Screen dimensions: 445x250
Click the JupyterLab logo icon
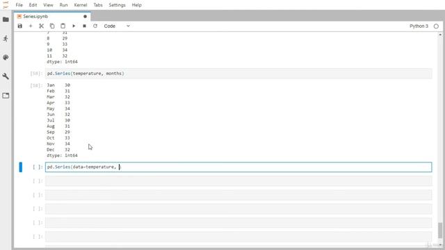pyautogui.click(x=6, y=5)
